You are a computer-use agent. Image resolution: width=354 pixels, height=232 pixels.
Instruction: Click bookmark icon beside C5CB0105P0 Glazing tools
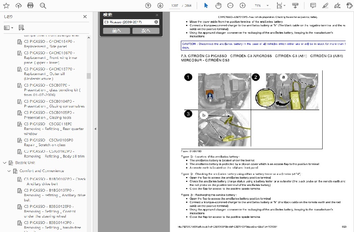20,112
